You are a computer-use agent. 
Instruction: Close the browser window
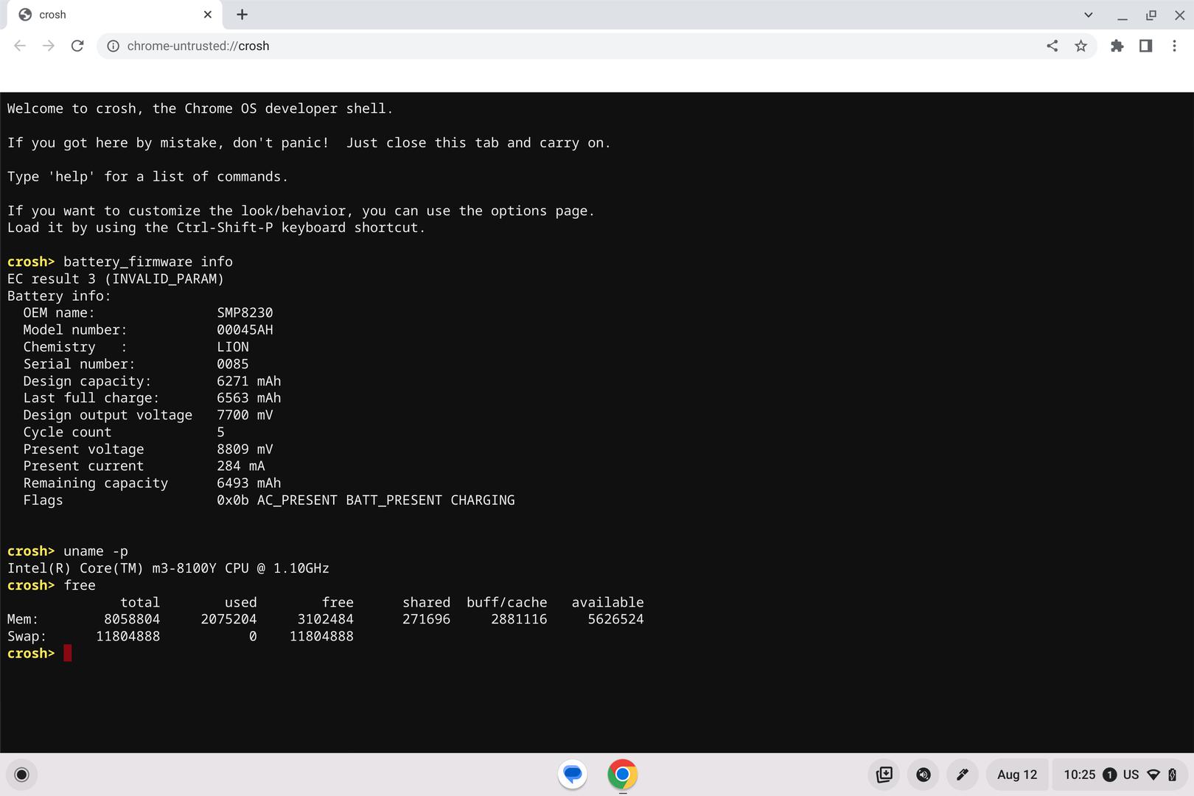coord(1180,15)
